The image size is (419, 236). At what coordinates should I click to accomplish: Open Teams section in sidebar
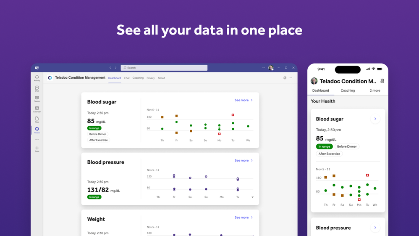(x=37, y=99)
